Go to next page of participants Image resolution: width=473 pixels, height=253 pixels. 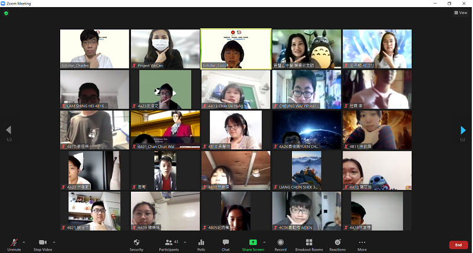(x=463, y=130)
